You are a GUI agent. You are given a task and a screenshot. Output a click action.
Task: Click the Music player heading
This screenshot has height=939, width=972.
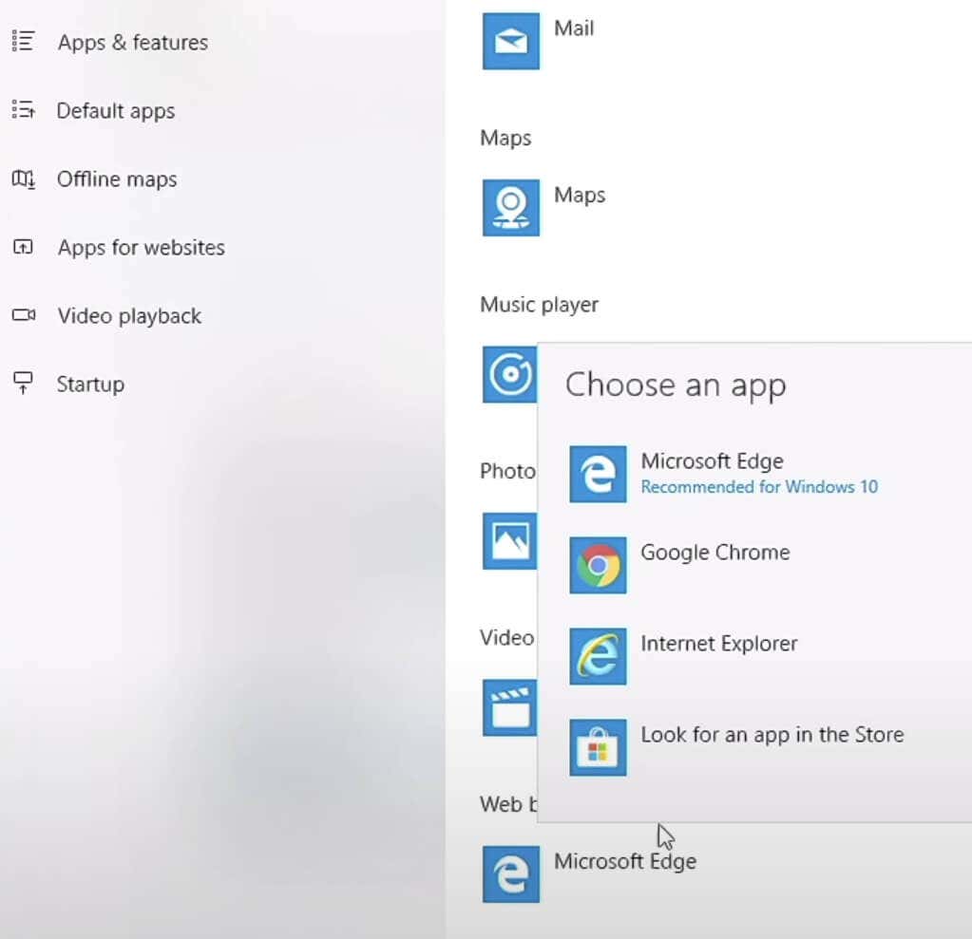(x=540, y=305)
